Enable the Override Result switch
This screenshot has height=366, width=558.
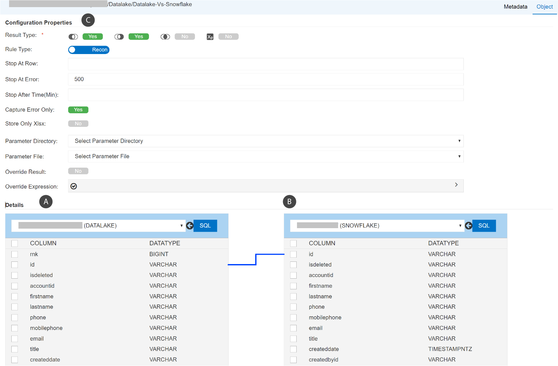(78, 171)
